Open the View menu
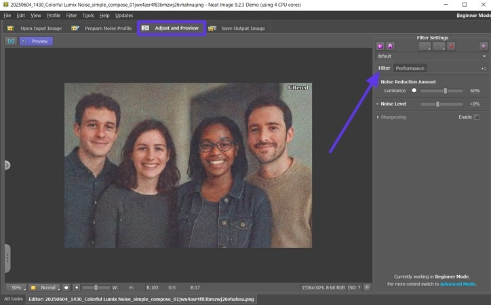Image resolution: width=491 pixels, height=305 pixels. [x=36, y=16]
